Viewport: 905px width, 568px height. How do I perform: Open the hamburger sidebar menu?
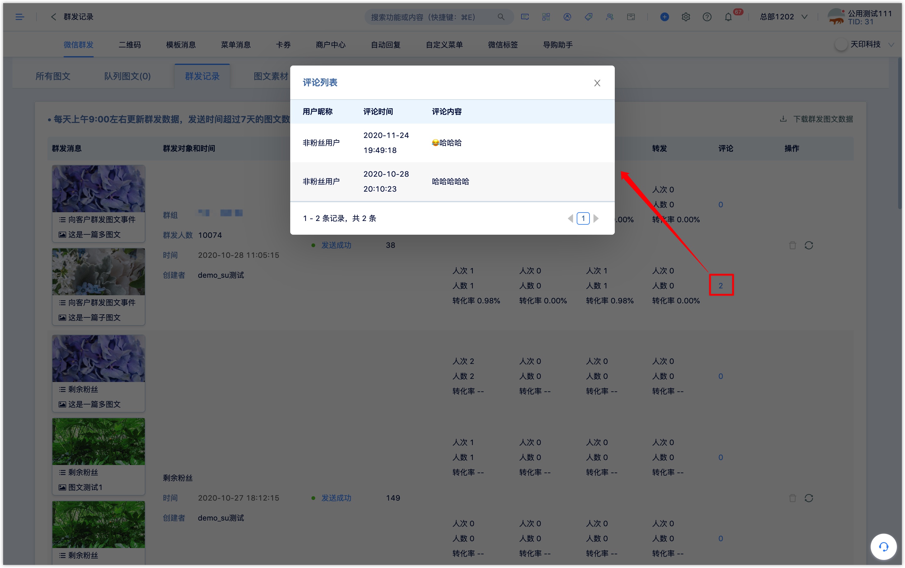pos(20,17)
